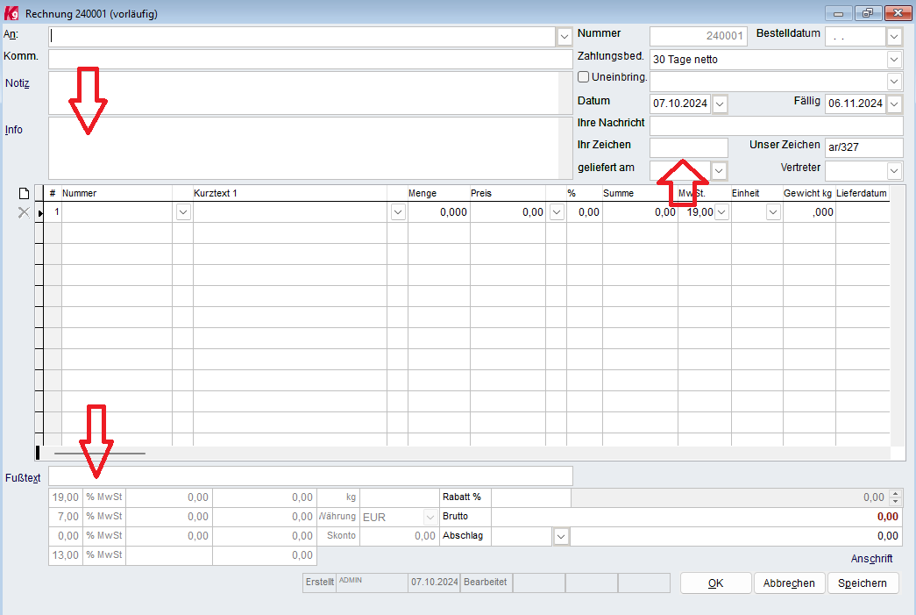Expand the Abschlag dropdown

pyautogui.click(x=561, y=535)
